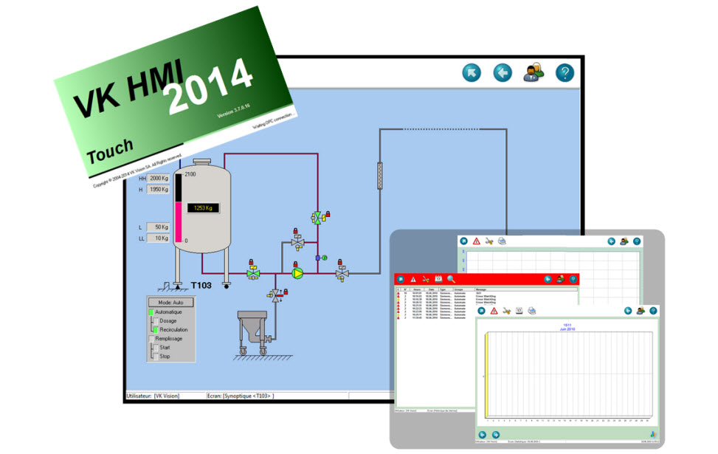Image resolution: width=718 pixels, height=454 pixels.
Task: Click the user icon in rear trend window
Action: [624, 241]
